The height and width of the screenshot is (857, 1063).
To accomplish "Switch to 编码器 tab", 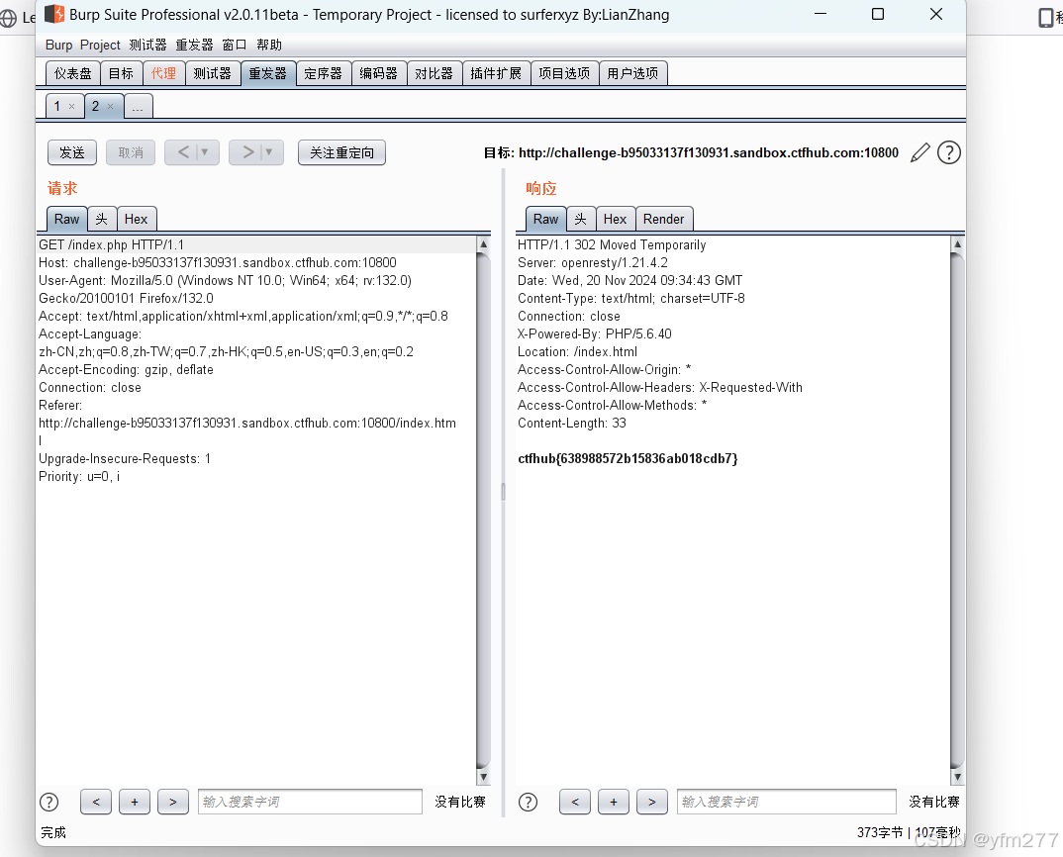I will (379, 73).
